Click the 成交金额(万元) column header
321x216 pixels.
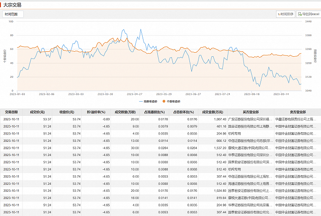coord(212,111)
